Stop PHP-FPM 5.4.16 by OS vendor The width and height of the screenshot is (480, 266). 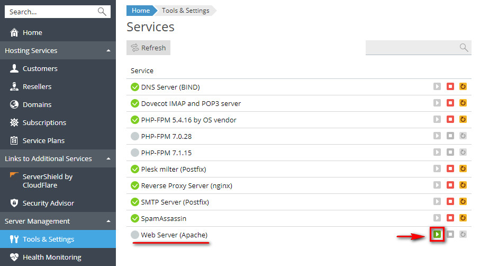[450, 120]
